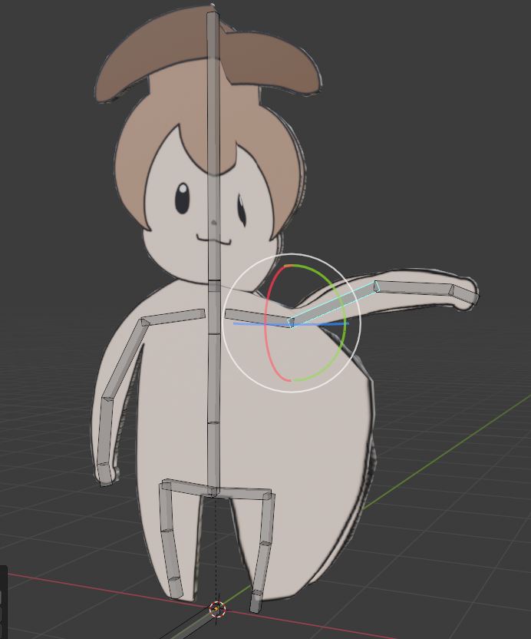Select the long head bone through the face

pos(213,147)
